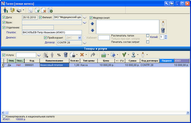Toggle the Услуга checkbox
This screenshot has width=191, height=123.
4,55
